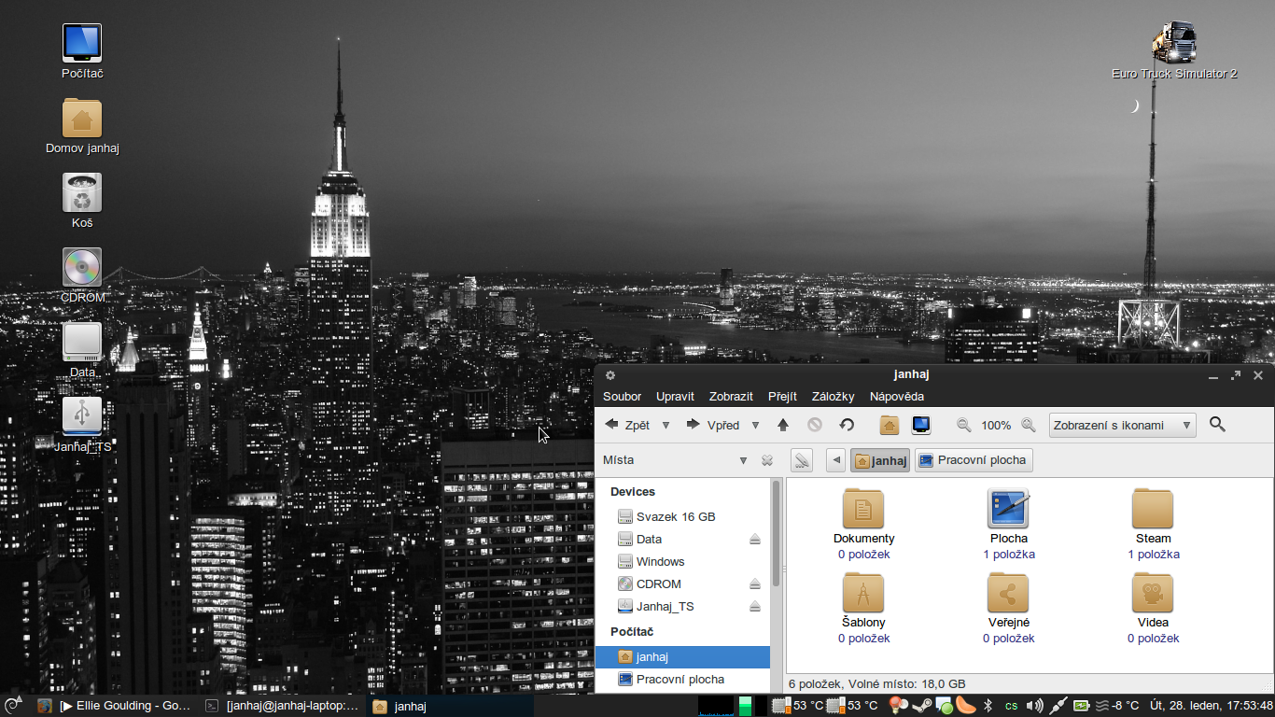Close the Místa side pane
The height and width of the screenshot is (717, 1275).
[767, 460]
